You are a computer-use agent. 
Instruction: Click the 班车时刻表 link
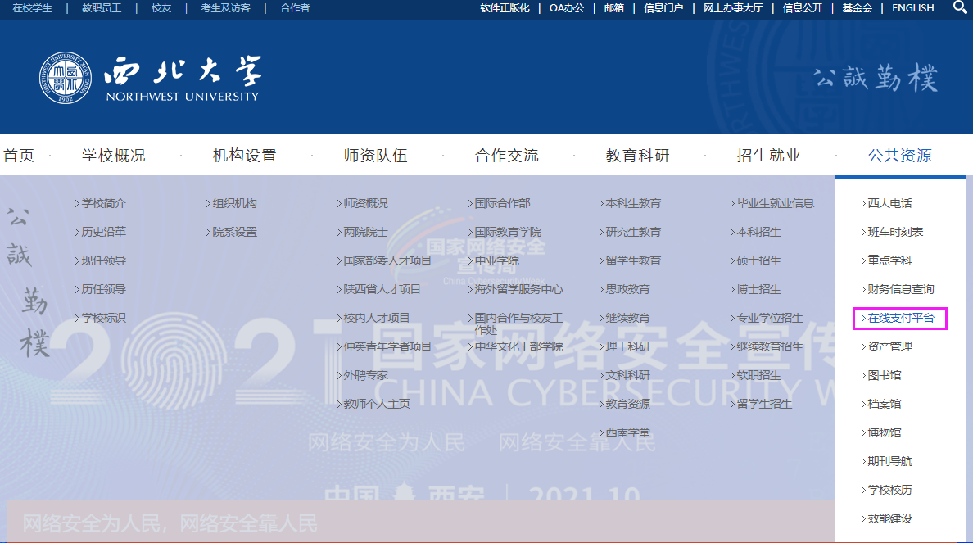894,232
